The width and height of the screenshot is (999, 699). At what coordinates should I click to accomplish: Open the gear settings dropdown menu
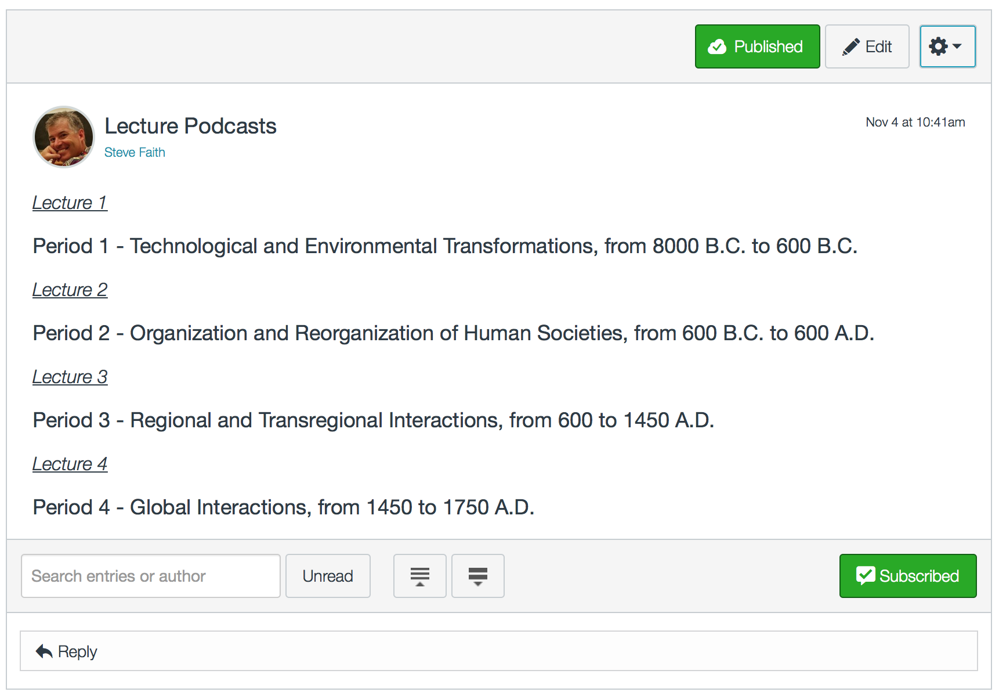pyautogui.click(x=947, y=46)
